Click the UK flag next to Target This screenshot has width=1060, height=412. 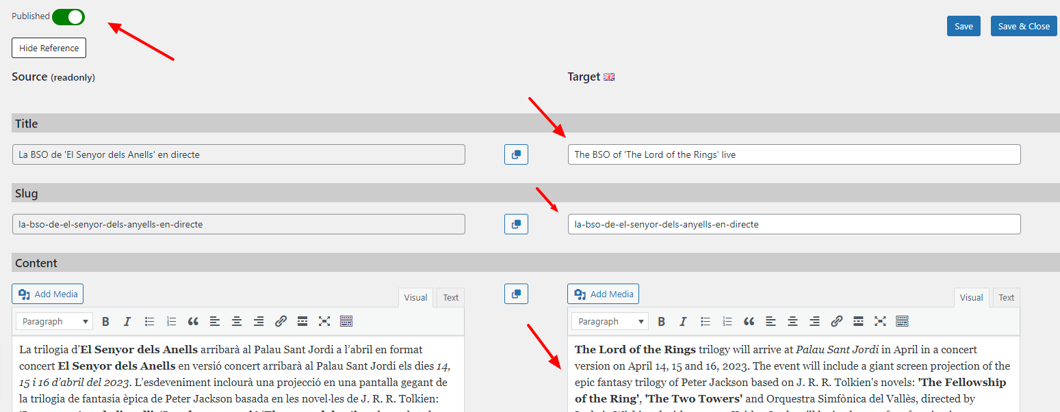tap(609, 77)
